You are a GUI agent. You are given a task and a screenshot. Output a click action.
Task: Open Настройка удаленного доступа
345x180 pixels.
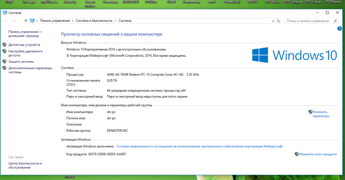point(25,53)
